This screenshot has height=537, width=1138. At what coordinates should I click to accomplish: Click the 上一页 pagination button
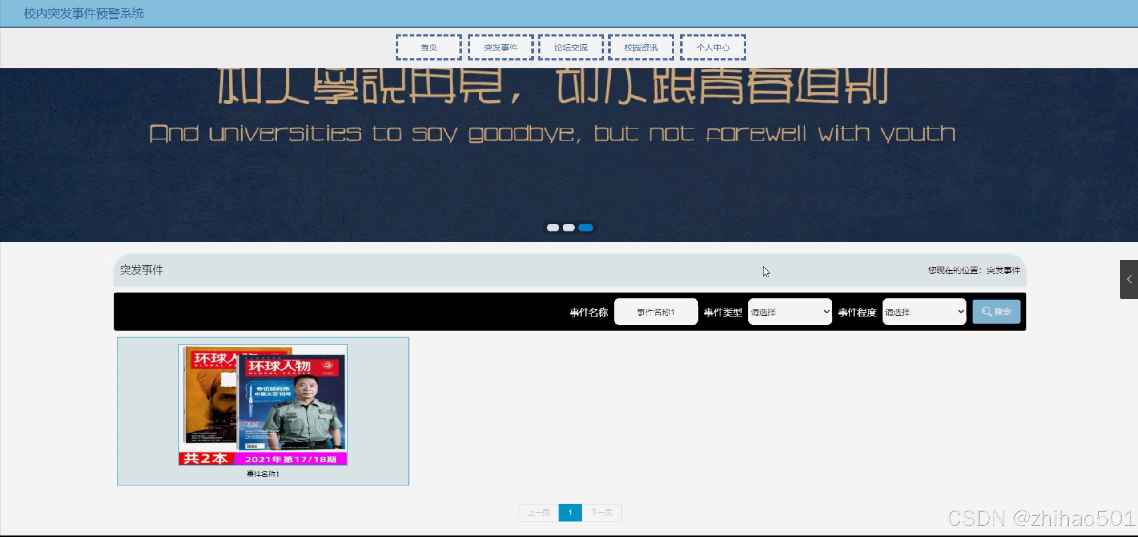[539, 513]
